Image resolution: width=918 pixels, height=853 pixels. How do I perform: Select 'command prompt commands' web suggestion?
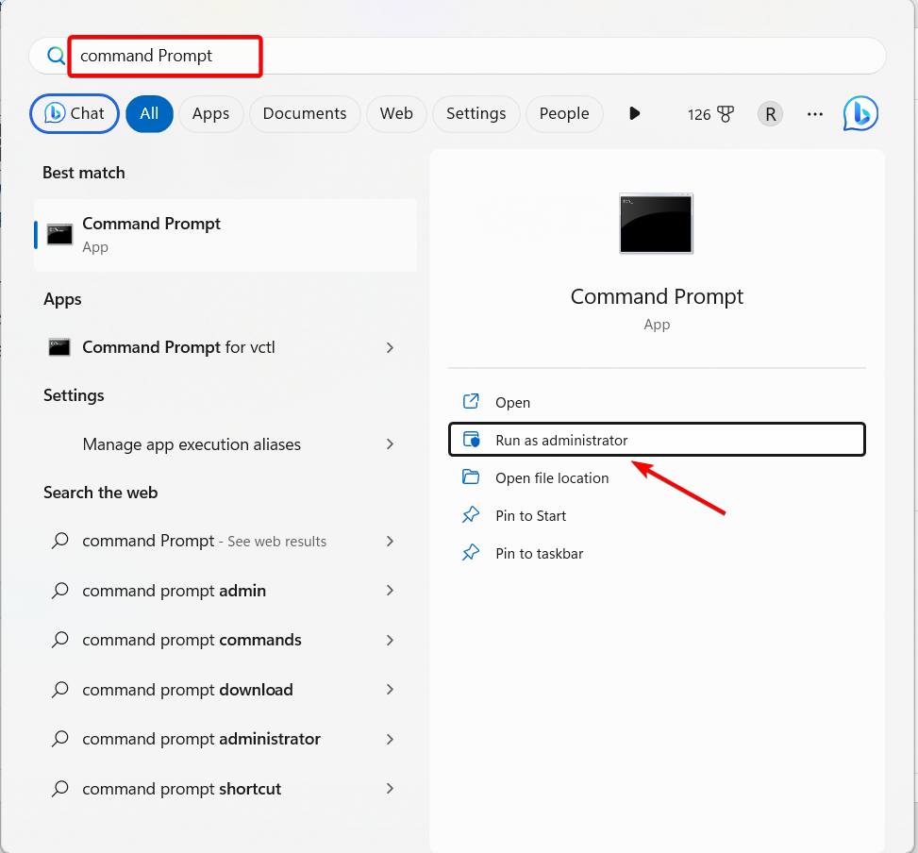tap(225, 641)
